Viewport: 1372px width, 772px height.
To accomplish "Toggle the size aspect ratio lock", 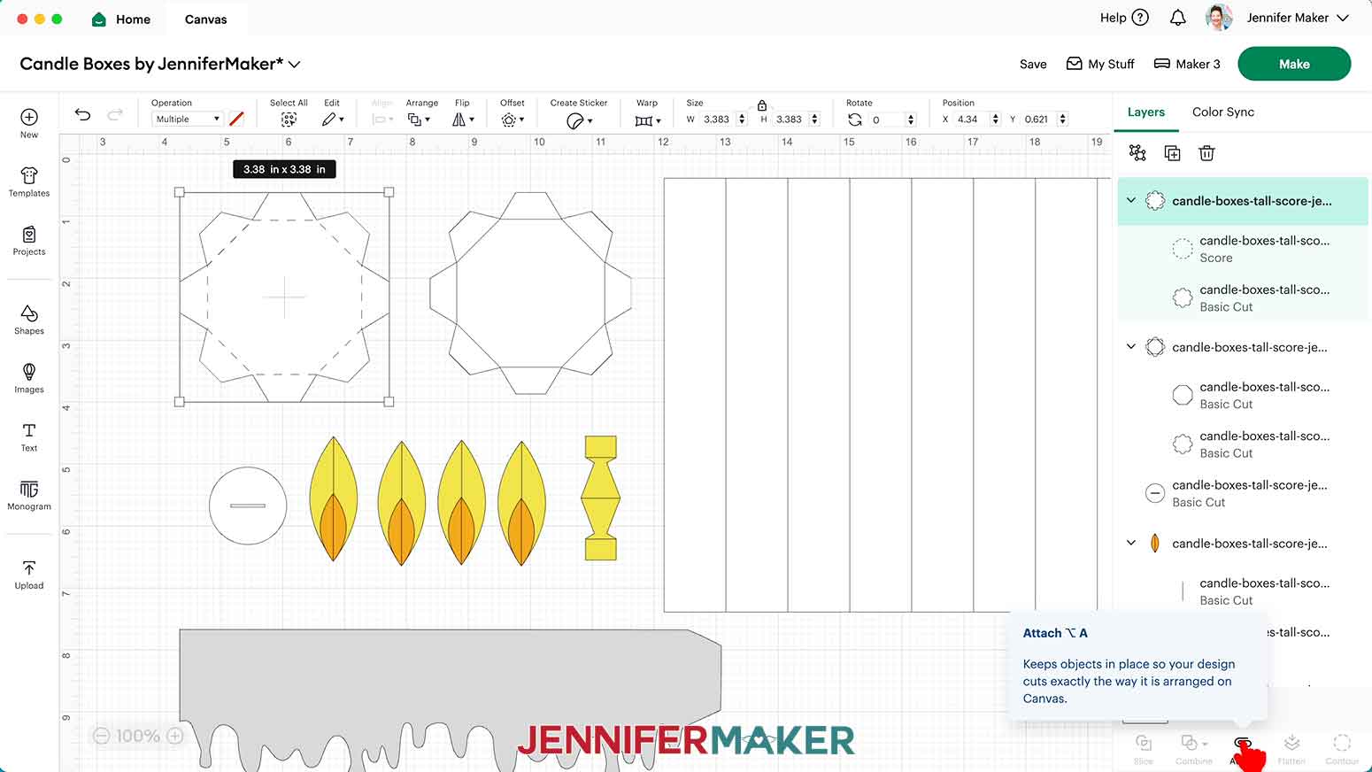I will point(762,105).
